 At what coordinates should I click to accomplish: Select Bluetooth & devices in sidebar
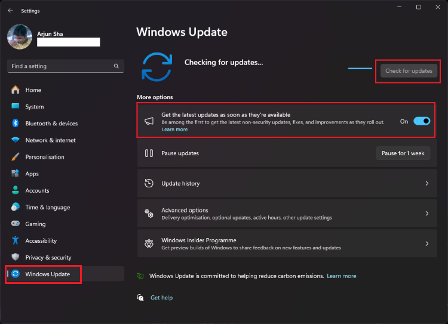coord(66,124)
